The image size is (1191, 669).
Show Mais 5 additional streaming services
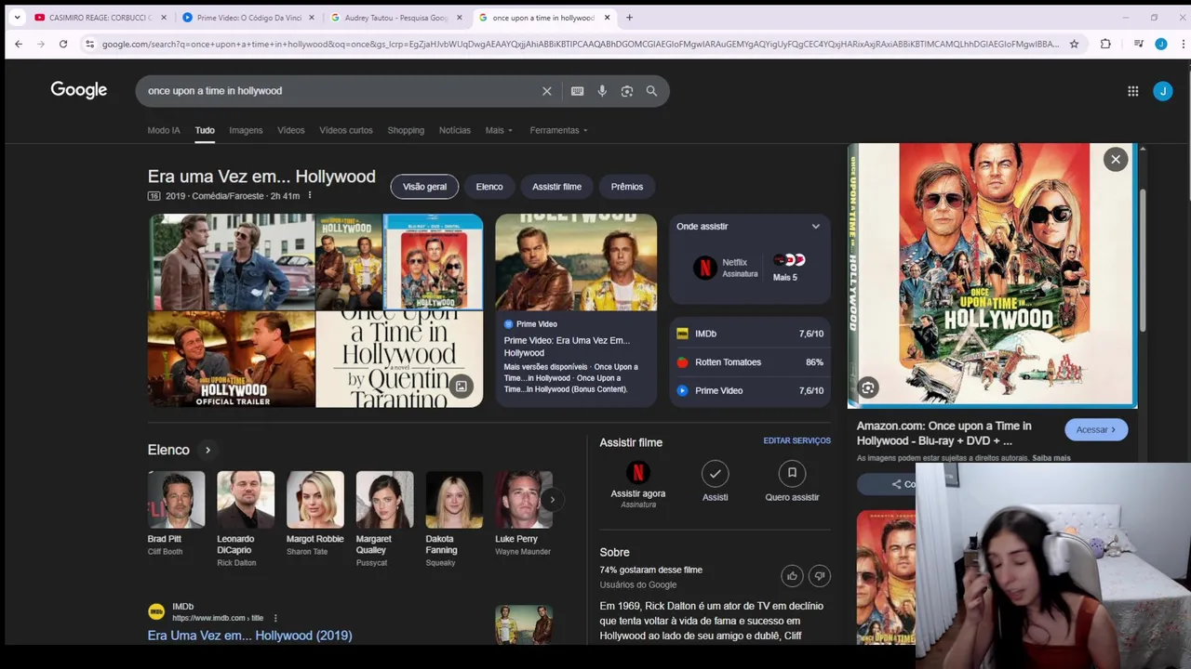coord(787,267)
